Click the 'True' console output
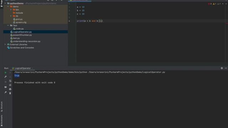The width and height of the screenshot is (228, 128). click(17, 76)
